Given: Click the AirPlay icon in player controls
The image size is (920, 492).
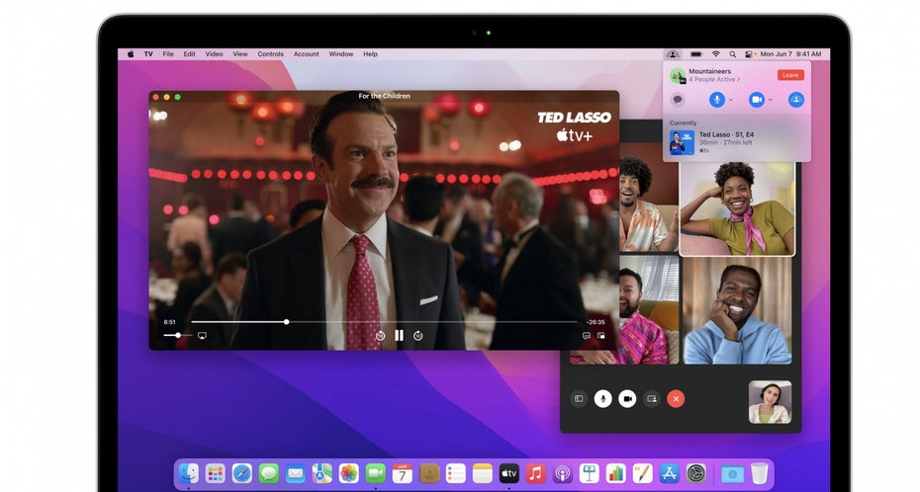Looking at the screenshot, I should point(202,336).
